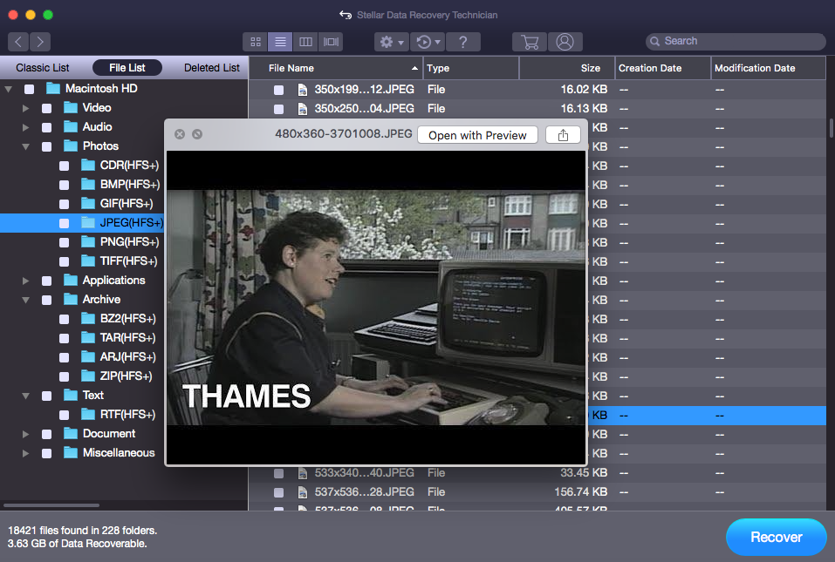Click the Macintosh HD folder icon
The image size is (835, 562).
click(x=53, y=88)
